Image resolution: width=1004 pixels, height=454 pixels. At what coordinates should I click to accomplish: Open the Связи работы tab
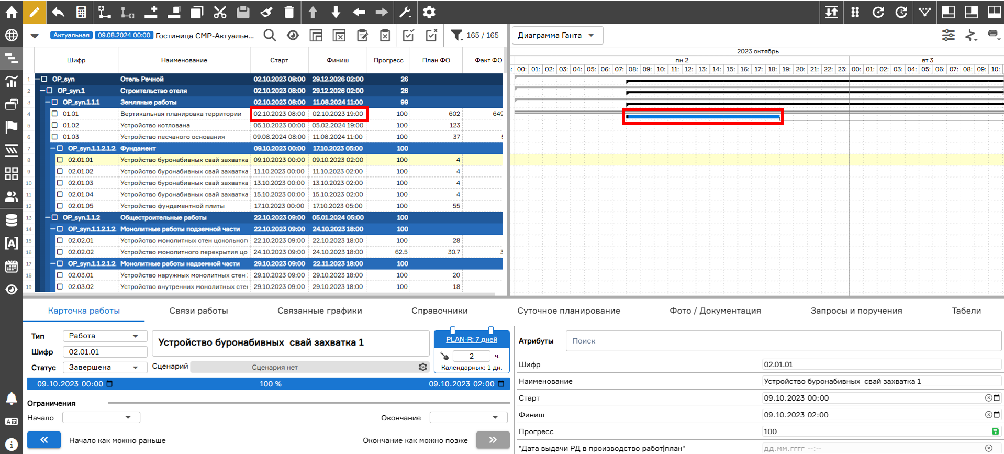(198, 311)
